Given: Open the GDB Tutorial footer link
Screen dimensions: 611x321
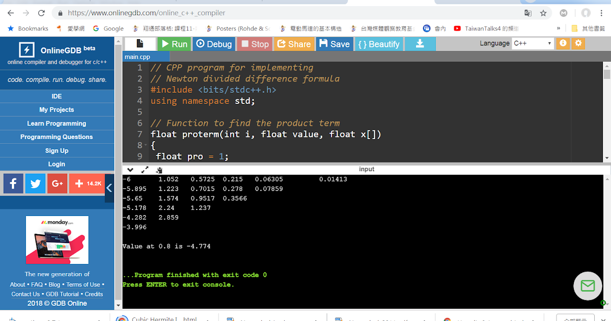Looking at the screenshot, I should click(62, 294).
